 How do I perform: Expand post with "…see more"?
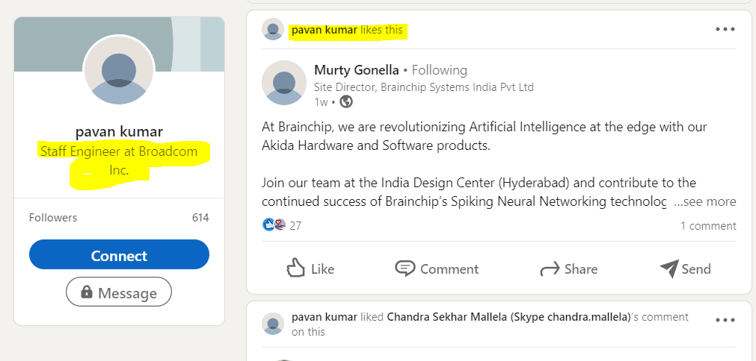click(704, 201)
